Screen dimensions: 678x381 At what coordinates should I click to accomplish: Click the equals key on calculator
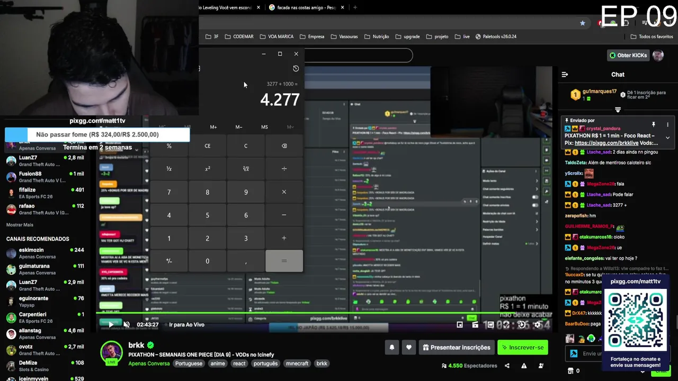[284, 261]
